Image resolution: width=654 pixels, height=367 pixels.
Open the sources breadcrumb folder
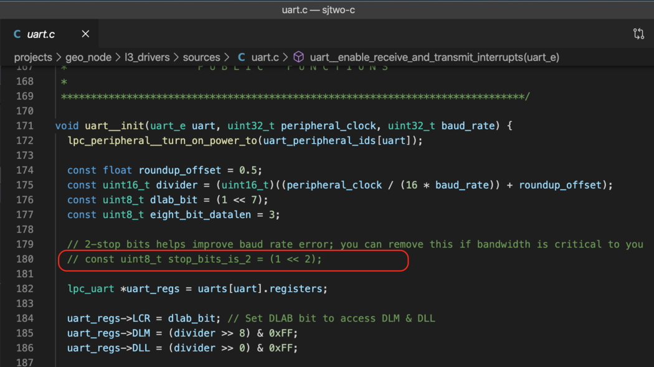201,57
